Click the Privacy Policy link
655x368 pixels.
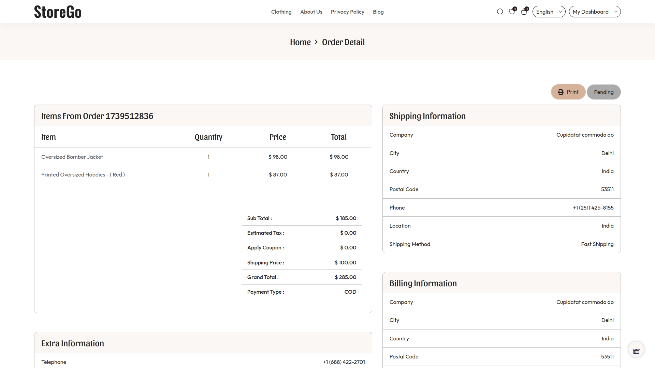coord(347,11)
